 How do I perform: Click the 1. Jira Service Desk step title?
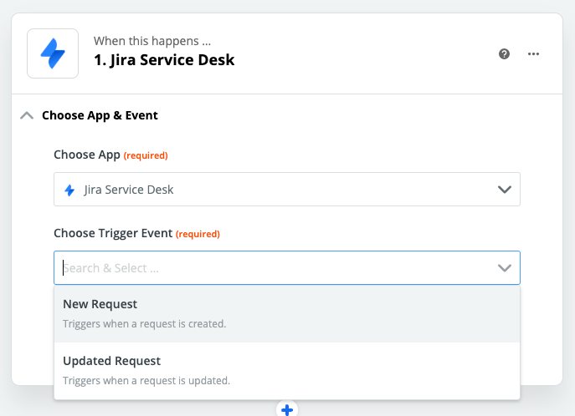point(164,60)
